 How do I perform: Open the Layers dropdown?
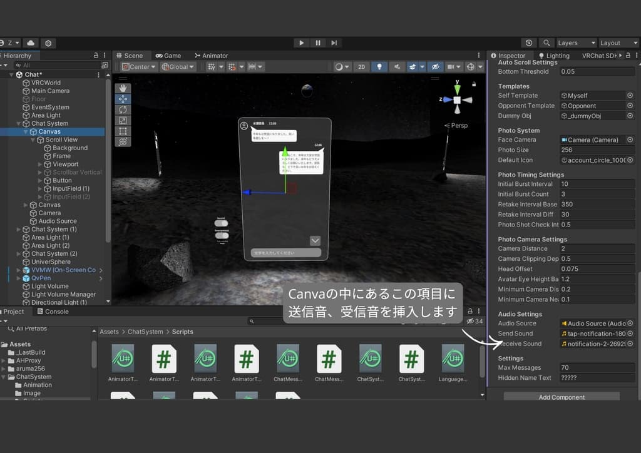[576, 43]
